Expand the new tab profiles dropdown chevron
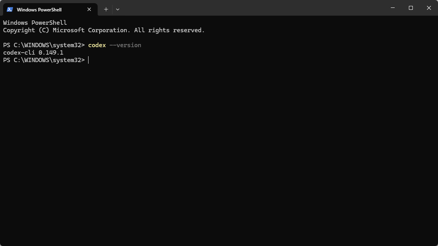This screenshot has height=246, width=438. pos(118,9)
